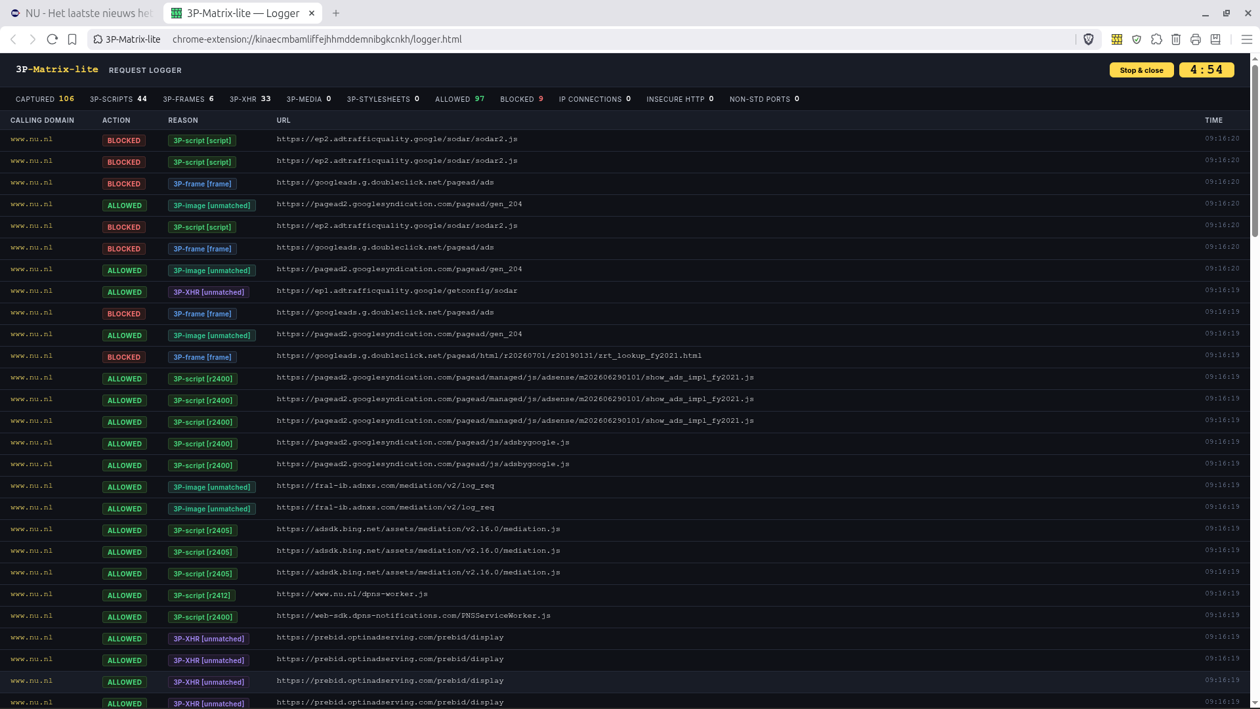Minimize the browser window

tap(1206, 13)
